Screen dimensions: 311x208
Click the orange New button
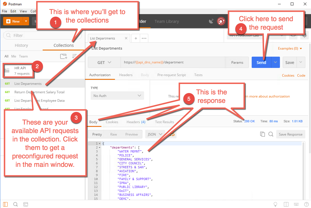click(x=13, y=21)
